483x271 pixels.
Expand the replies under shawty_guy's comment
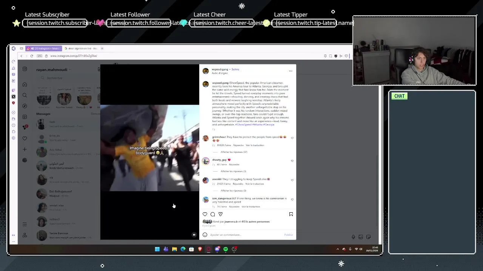tap(233, 171)
